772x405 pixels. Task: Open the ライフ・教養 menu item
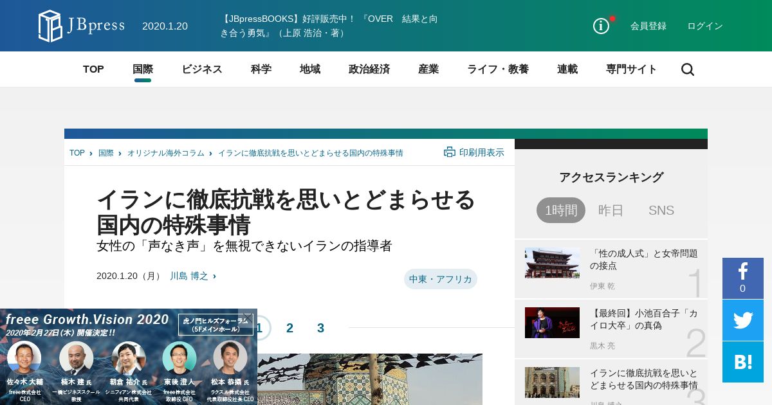[498, 69]
